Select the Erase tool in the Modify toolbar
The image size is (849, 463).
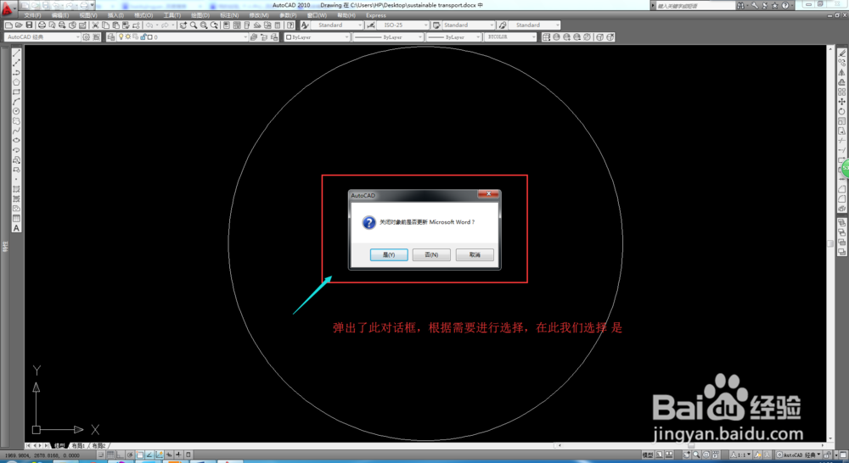(842, 53)
